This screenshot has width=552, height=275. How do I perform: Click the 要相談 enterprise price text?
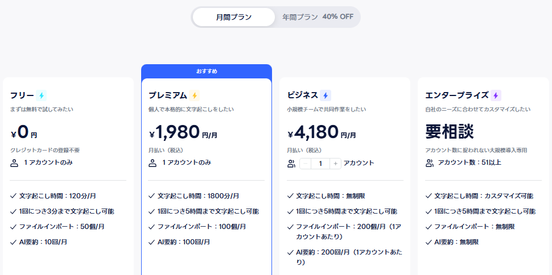coord(450,132)
